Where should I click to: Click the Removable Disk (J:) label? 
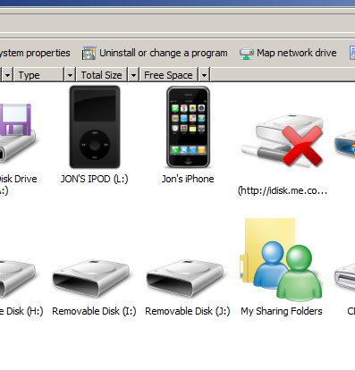[188, 311]
